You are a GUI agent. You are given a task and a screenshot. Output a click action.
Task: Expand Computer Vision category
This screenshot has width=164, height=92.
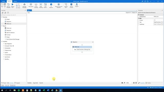[4, 46]
